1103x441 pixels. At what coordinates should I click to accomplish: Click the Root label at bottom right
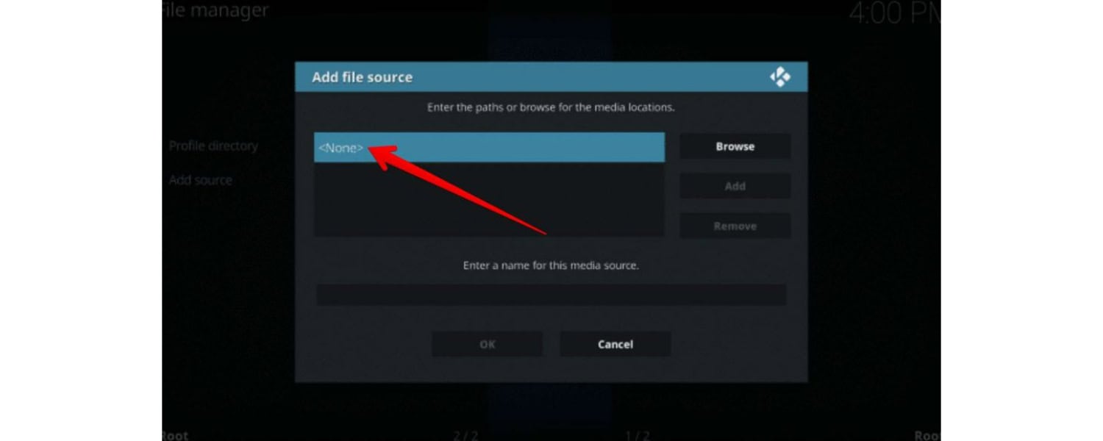[927, 435]
